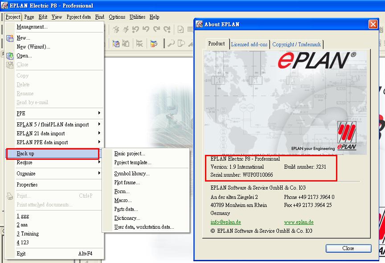Screen dimensions: 385x263
Task: Open recent project 2 aaa
Action: 54,225
